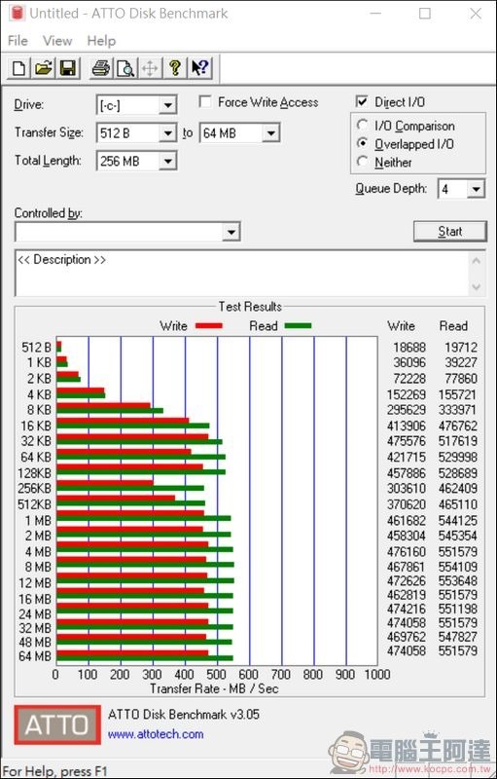Viewport: 497px width, 779px height.
Task: Select the Neither radio button
Action: tap(363, 162)
